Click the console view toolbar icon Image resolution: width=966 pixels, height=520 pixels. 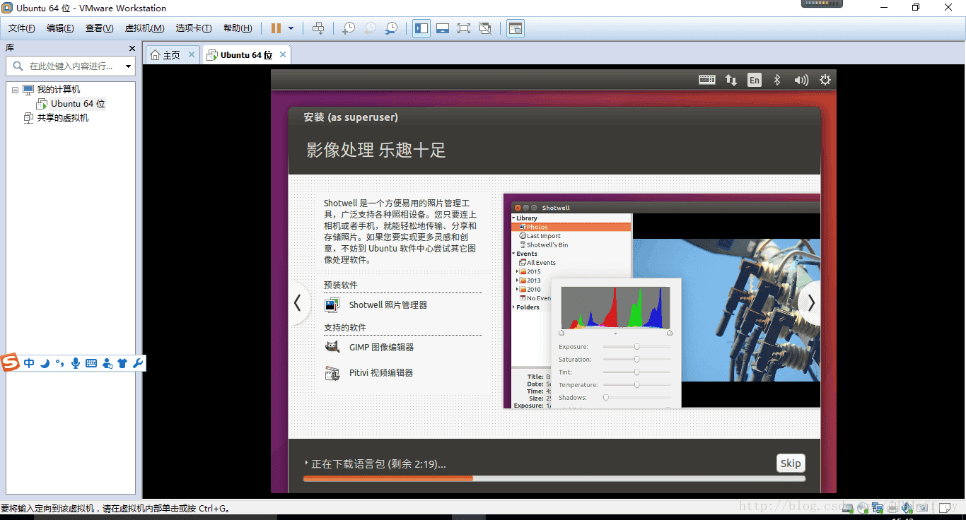click(516, 28)
